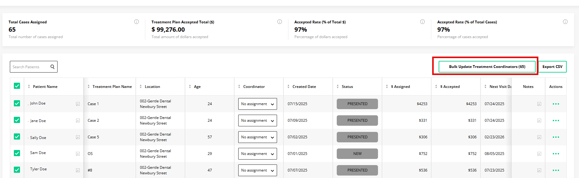The image size is (579, 178).
Task: Open coordinator dropdown for Jane Doe
Action: tap(258, 121)
